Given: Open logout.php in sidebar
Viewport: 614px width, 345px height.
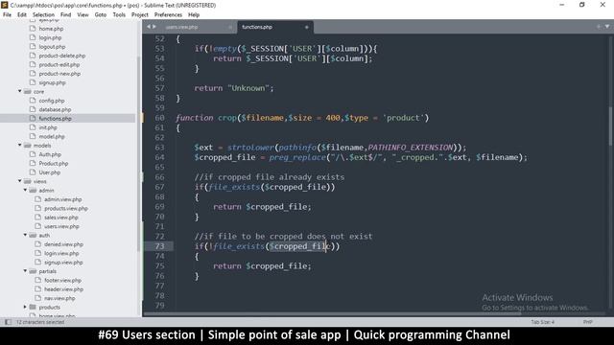Looking at the screenshot, I should (52, 47).
